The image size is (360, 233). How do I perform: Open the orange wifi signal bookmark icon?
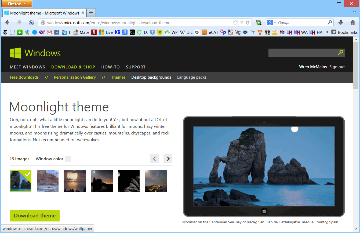tap(260, 32)
